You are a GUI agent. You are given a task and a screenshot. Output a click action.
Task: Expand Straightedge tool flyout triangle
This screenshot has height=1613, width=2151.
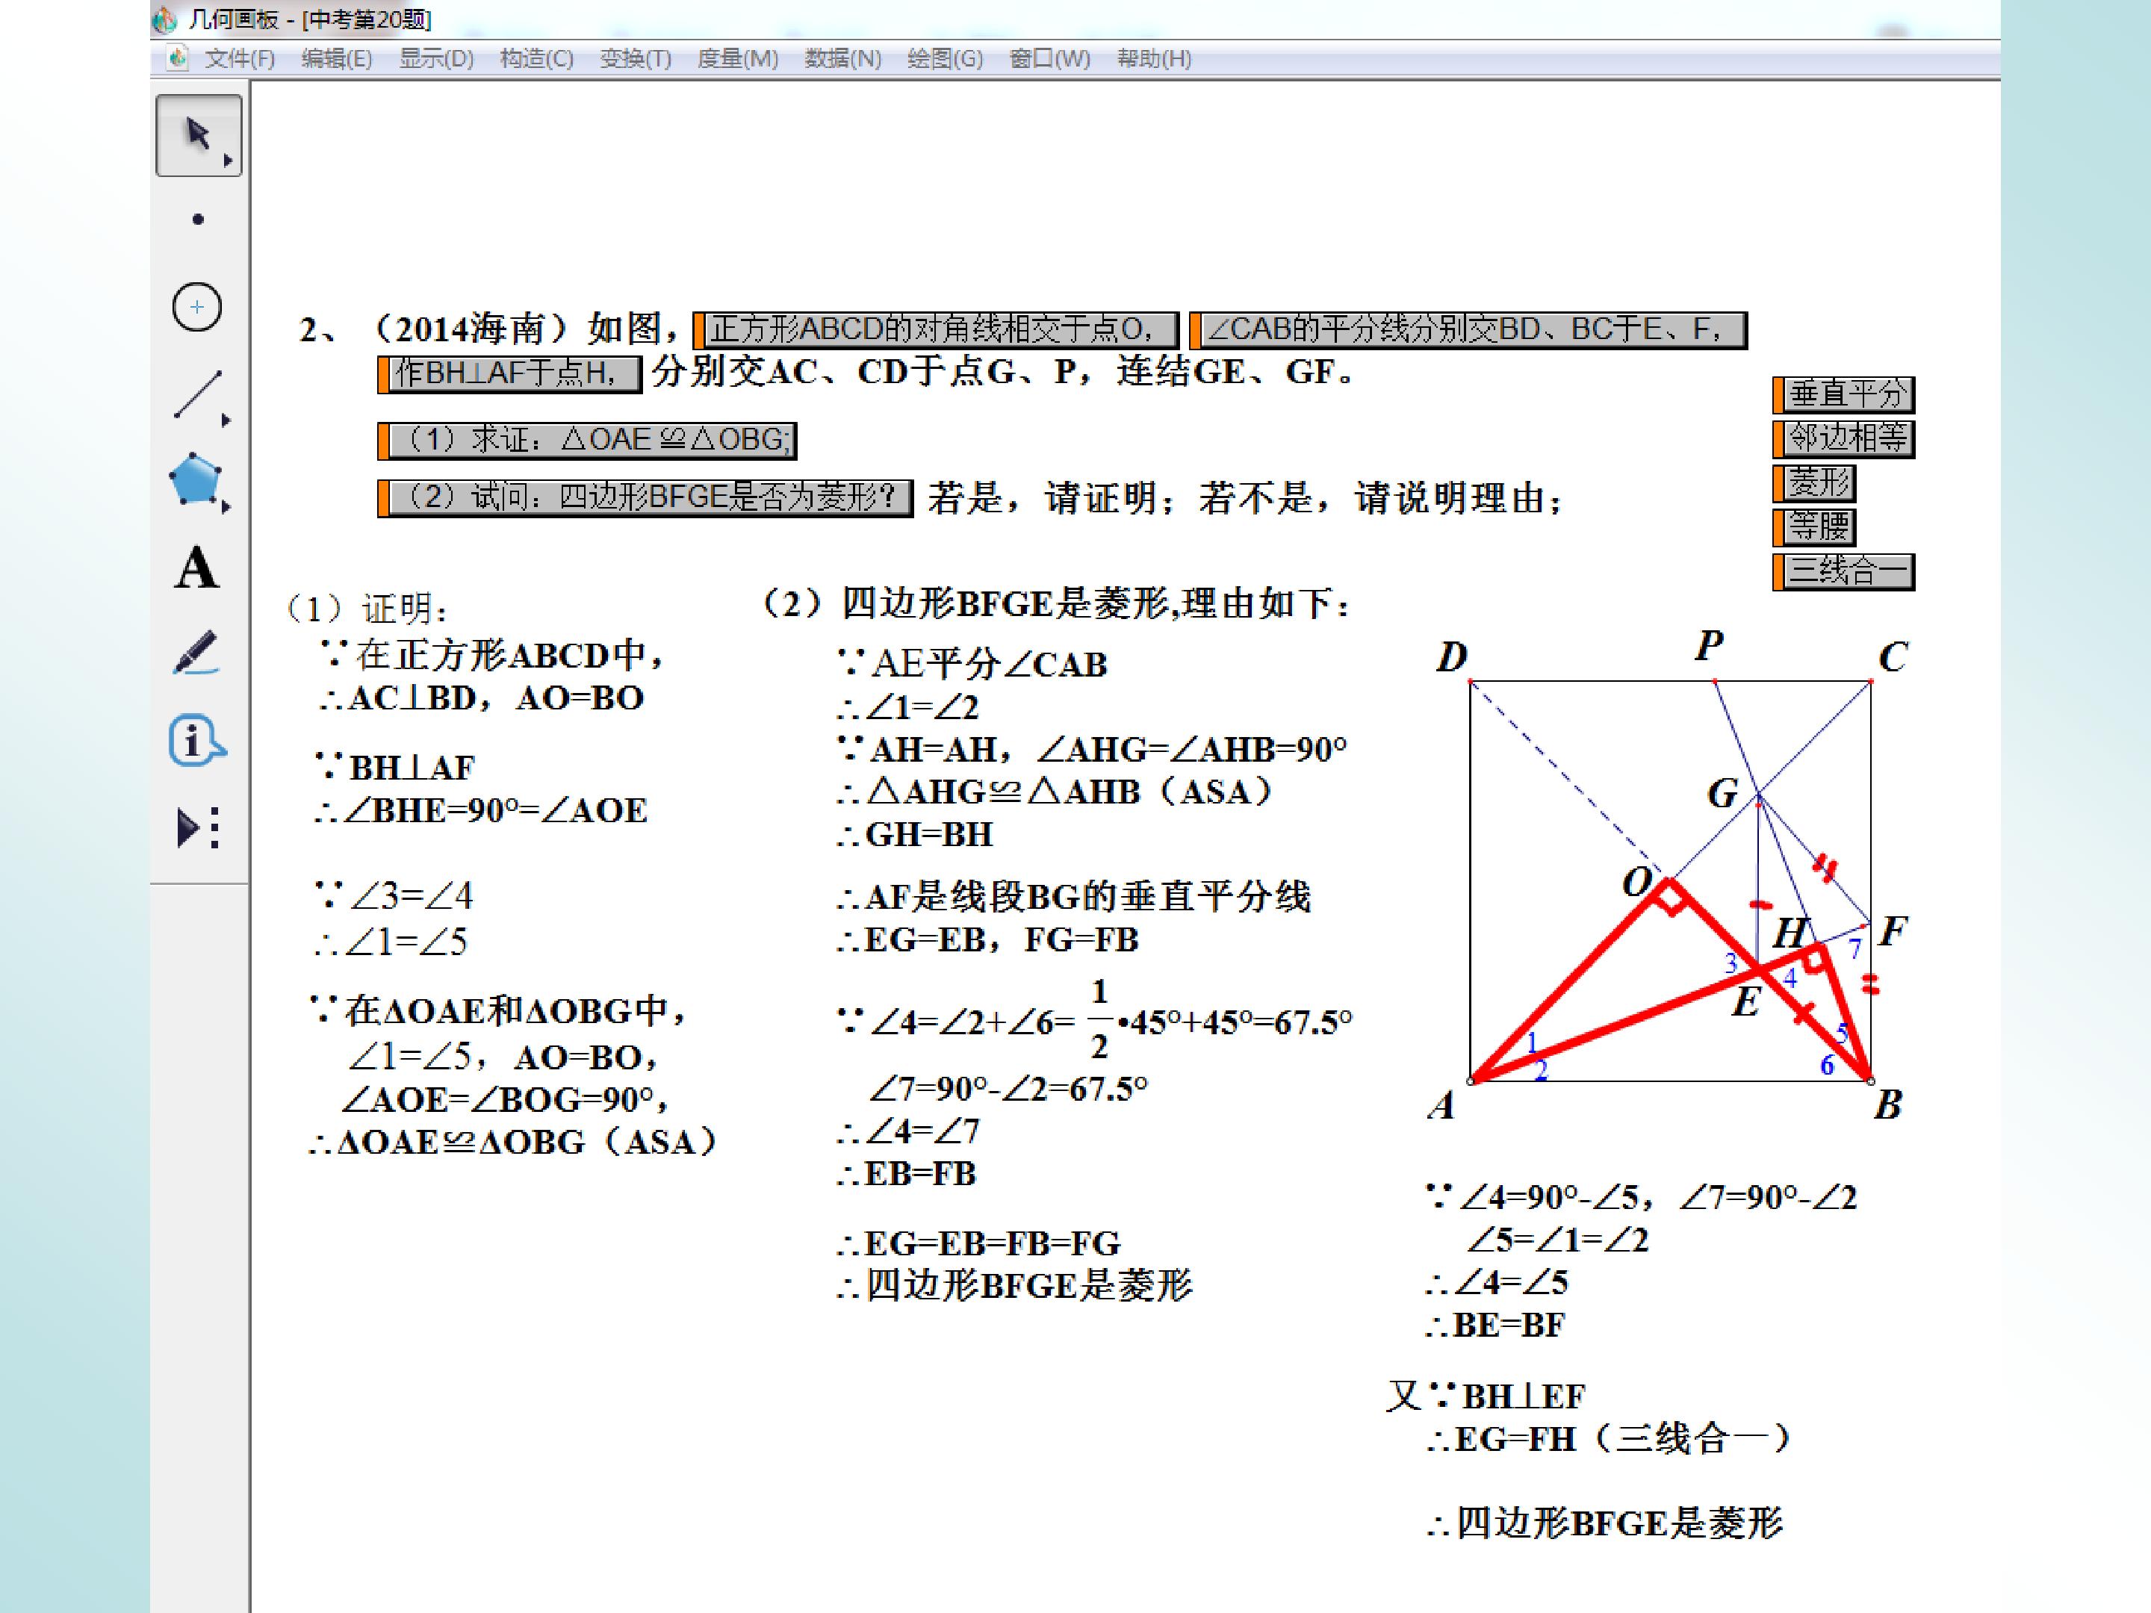[226, 420]
